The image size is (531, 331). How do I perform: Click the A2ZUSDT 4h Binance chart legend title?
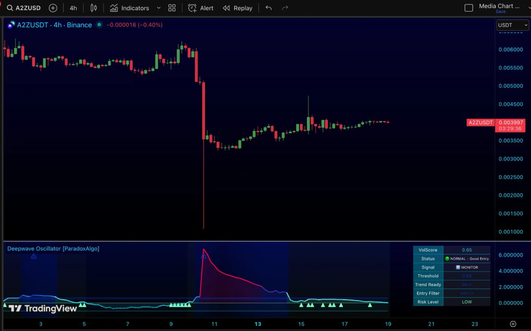[54, 25]
